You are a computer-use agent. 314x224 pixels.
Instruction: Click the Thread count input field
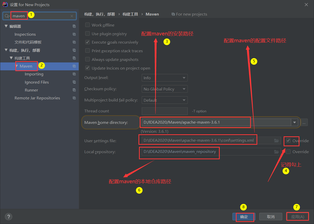pos(165,111)
